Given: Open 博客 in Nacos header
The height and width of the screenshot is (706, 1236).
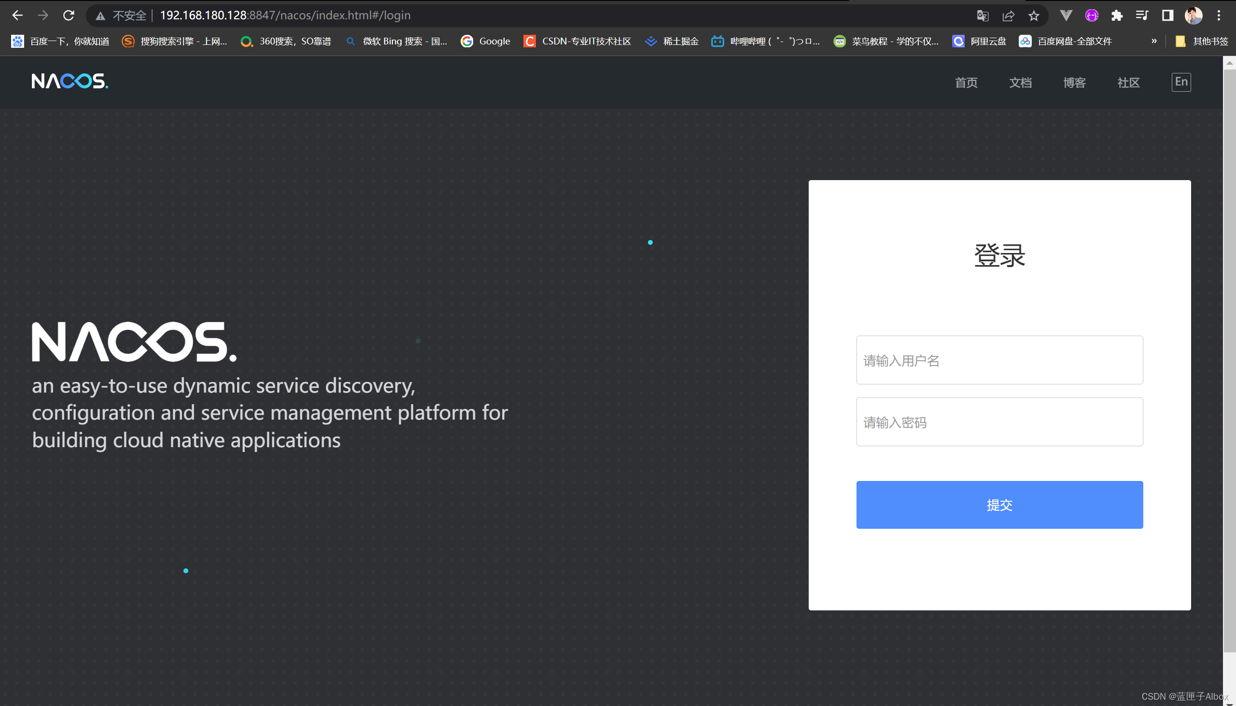Looking at the screenshot, I should (x=1075, y=83).
